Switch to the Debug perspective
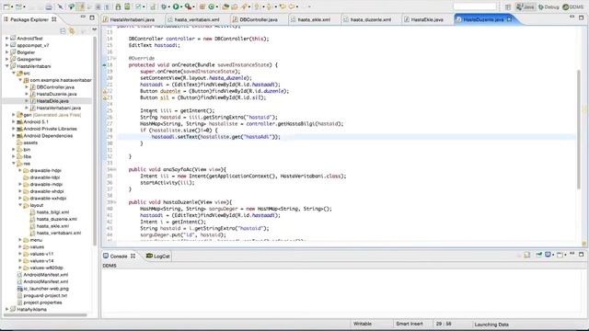The width and height of the screenshot is (589, 331). tap(549, 6)
